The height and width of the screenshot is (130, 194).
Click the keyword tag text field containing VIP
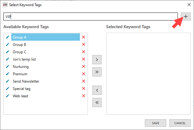click(x=90, y=17)
